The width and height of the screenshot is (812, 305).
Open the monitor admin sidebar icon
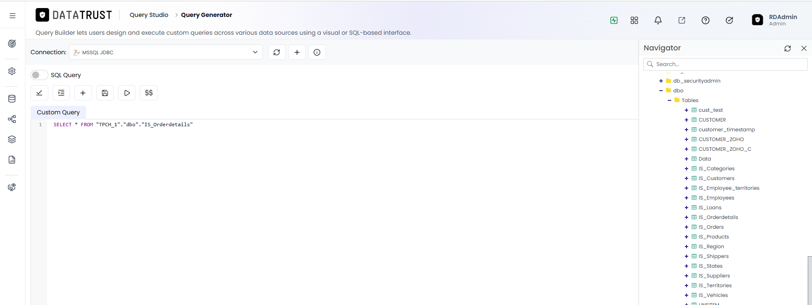tap(12, 187)
